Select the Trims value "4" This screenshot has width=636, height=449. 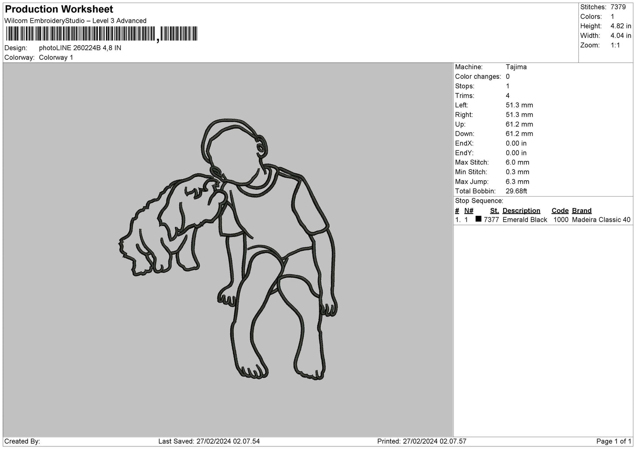508,96
